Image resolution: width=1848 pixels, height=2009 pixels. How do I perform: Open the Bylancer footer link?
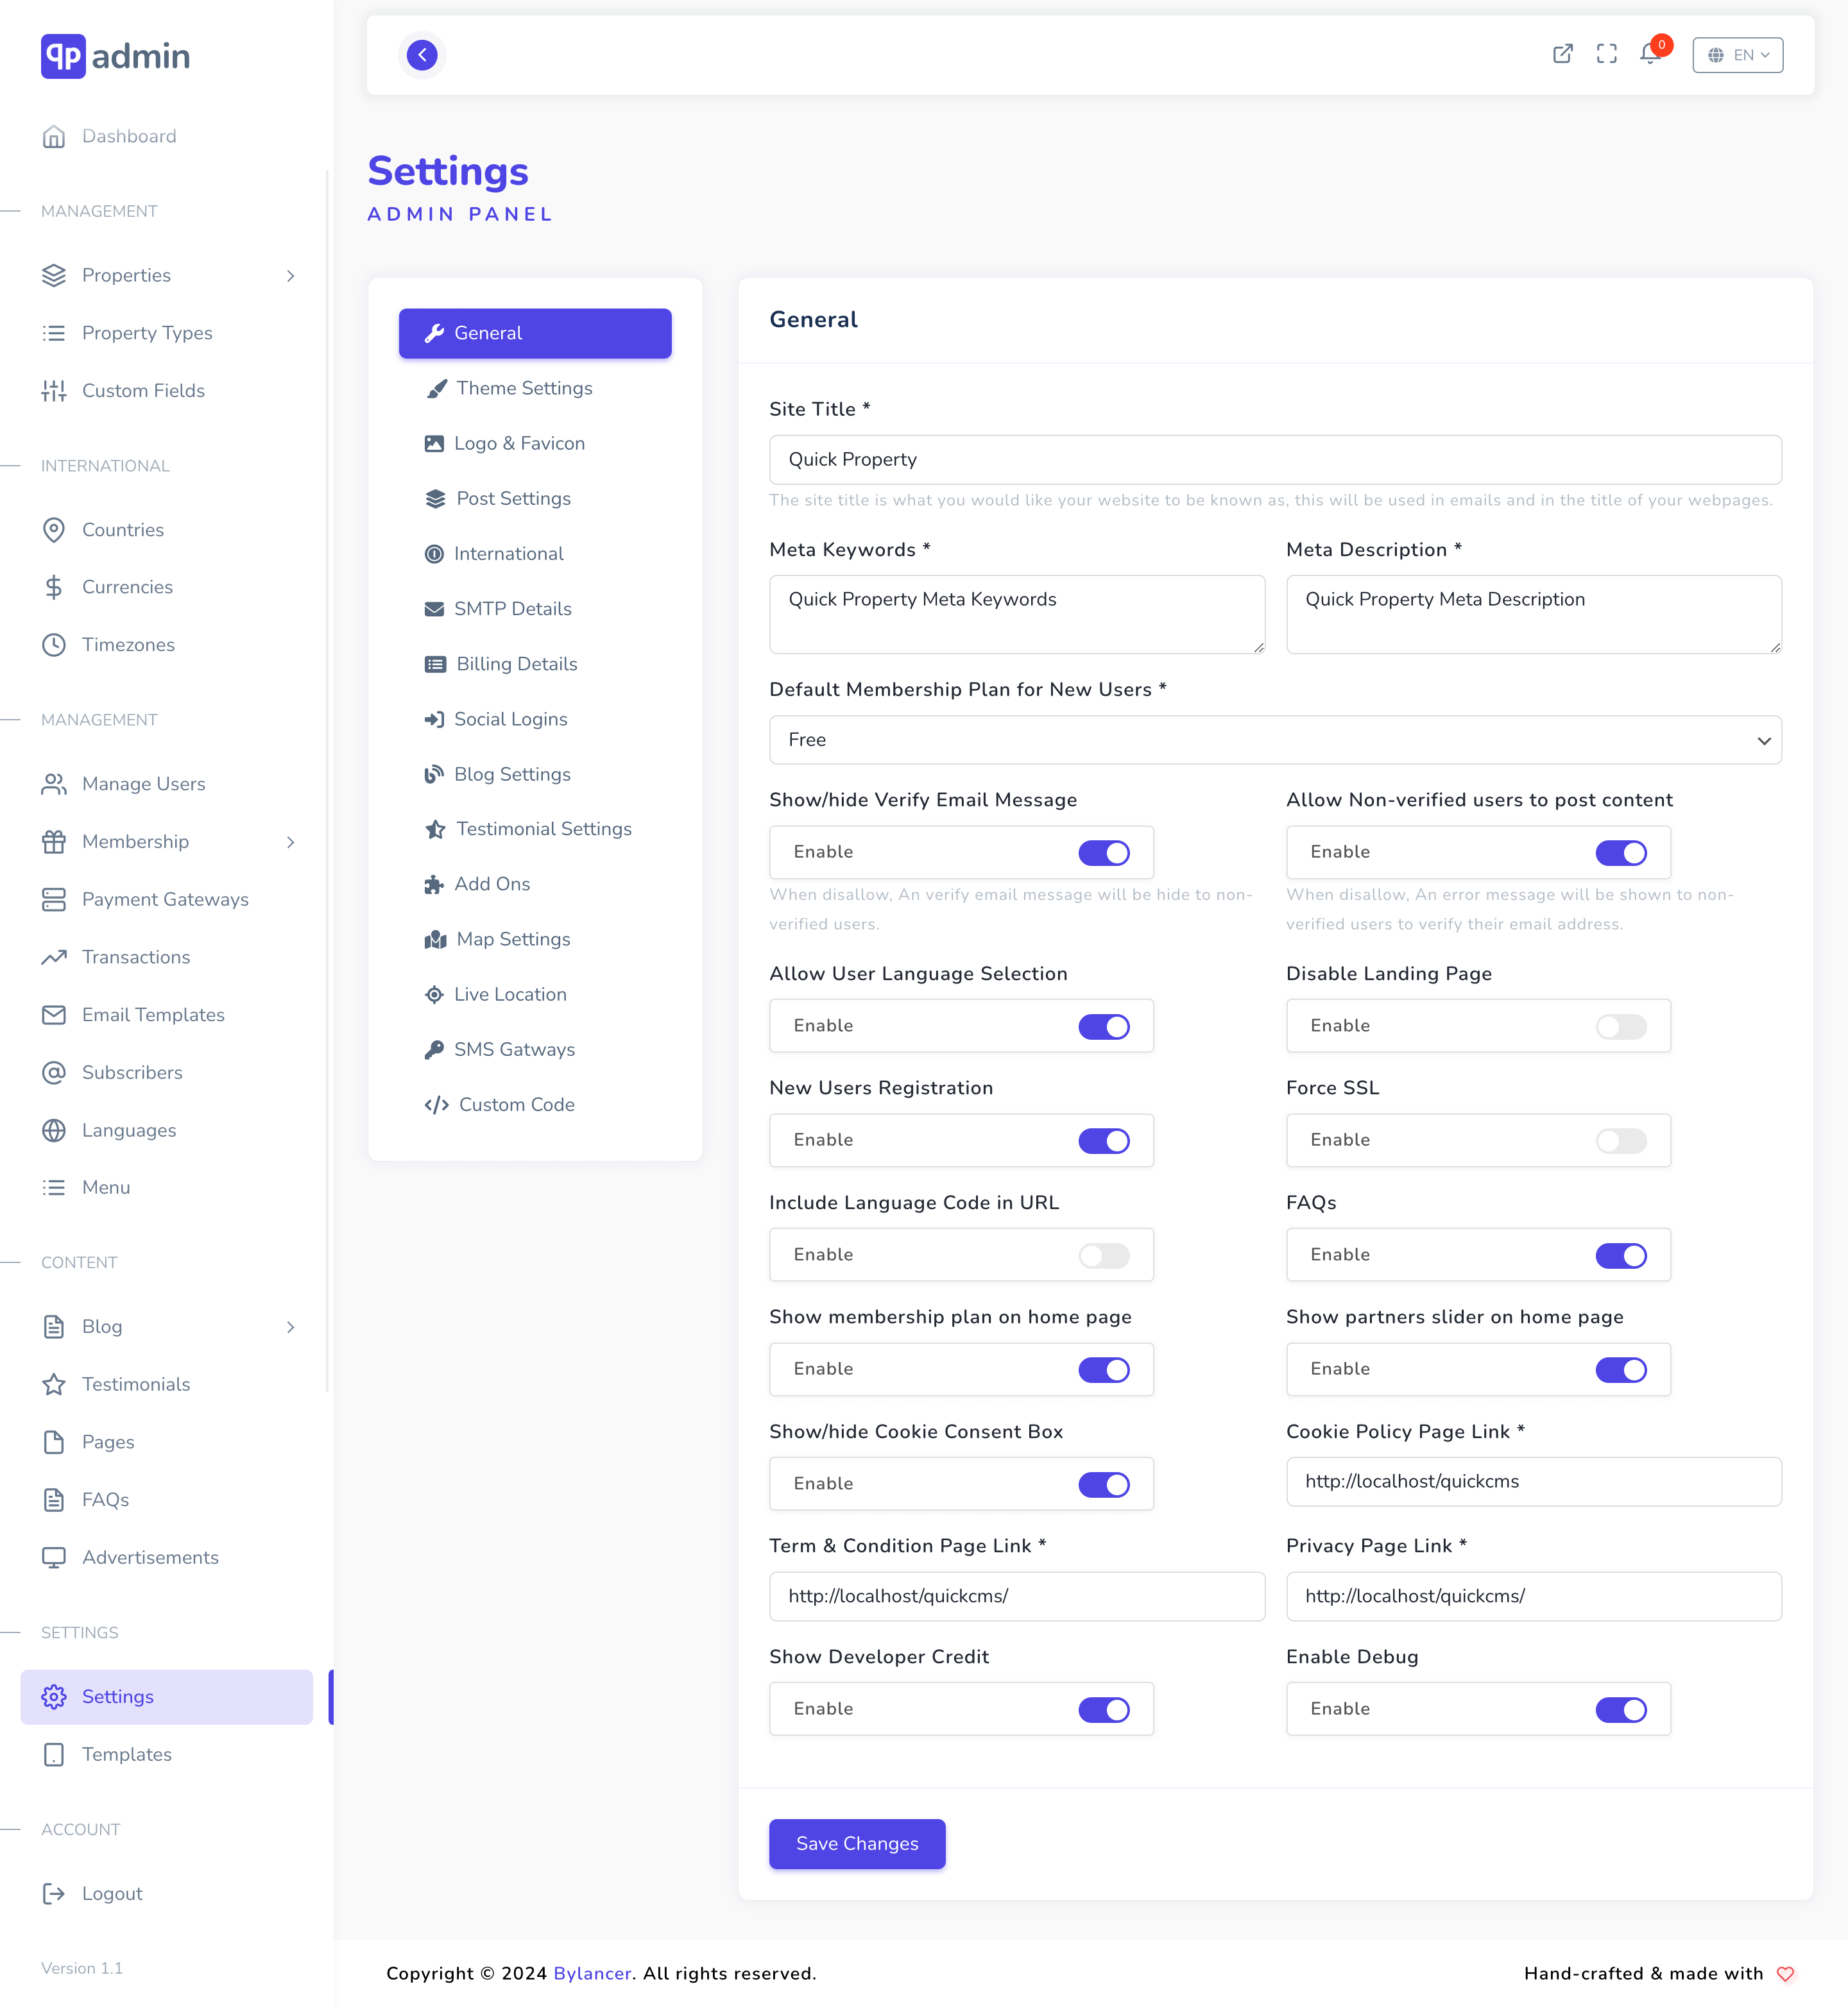[592, 1973]
